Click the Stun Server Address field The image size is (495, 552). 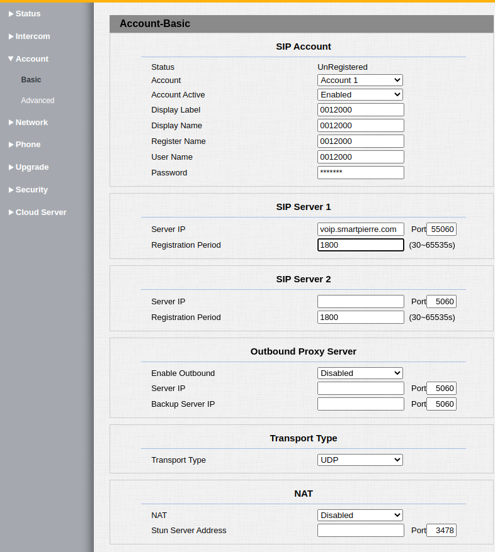(360, 531)
